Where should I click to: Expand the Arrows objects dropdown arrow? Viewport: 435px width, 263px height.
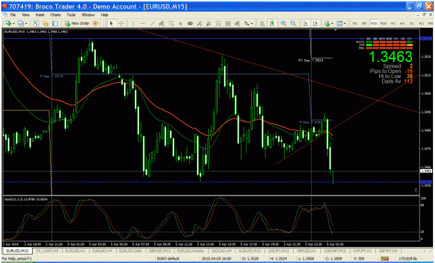(252, 24)
